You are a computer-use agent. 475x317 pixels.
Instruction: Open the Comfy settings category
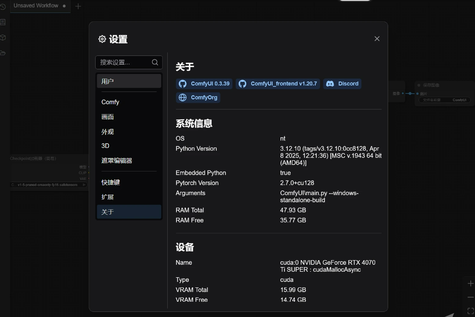click(129, 102)
